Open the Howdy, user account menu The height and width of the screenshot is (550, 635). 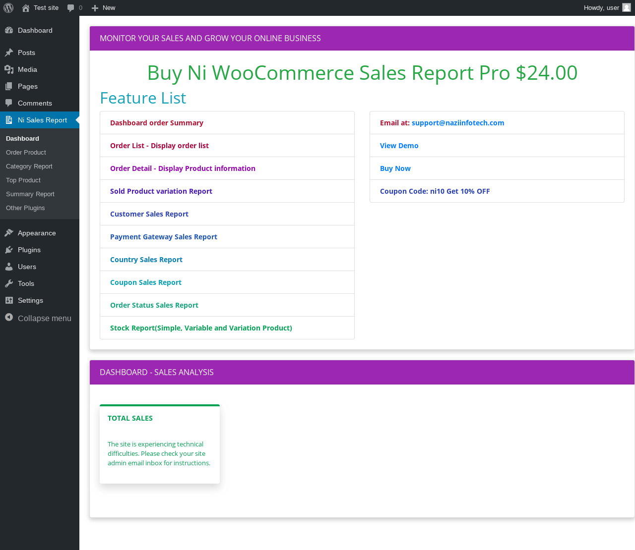pyautogui.click(x=607, y=8)
